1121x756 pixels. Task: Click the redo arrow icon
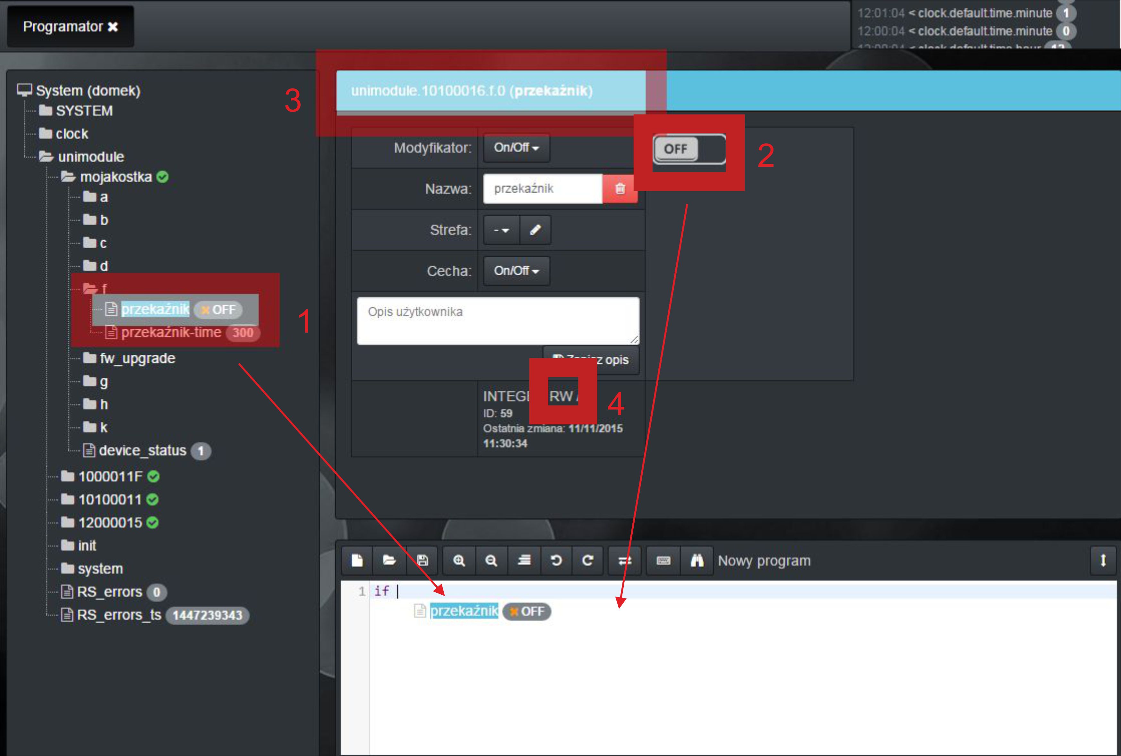pyautogui.click(x=587, y=560)
